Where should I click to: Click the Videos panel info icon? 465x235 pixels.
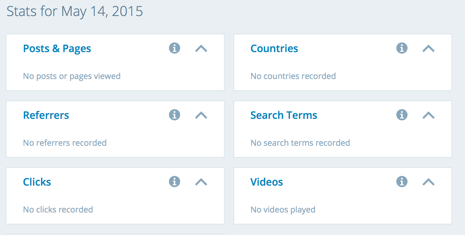point(402,182)
